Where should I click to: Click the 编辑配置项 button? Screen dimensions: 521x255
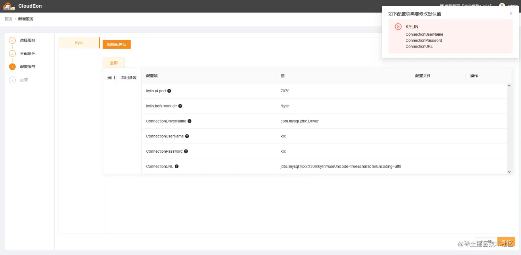pyautogui.click(x=117, y=44)
